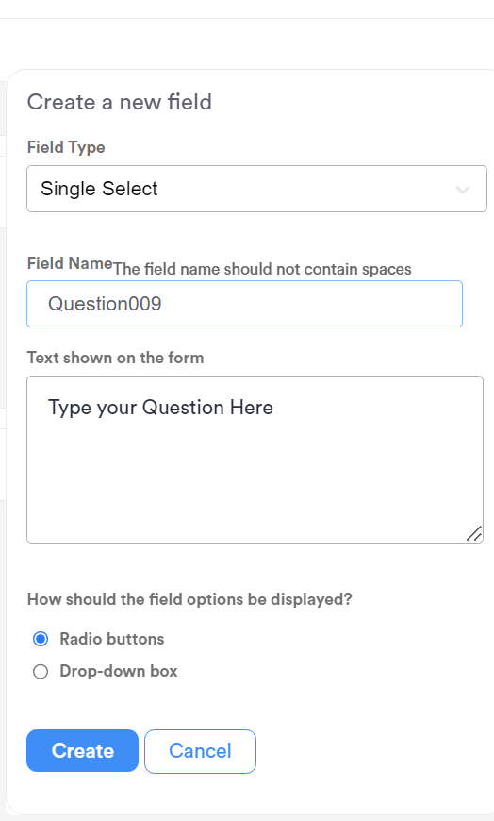Click the blue Create button
This screenshot has width=494, height=821.
click(x=82, y=751)
